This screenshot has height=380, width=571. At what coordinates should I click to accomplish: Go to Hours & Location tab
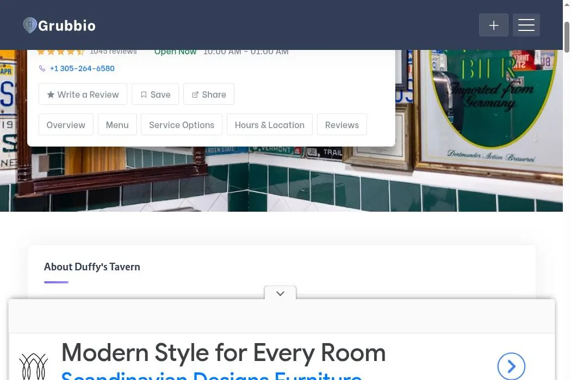(x=270, y=125)
